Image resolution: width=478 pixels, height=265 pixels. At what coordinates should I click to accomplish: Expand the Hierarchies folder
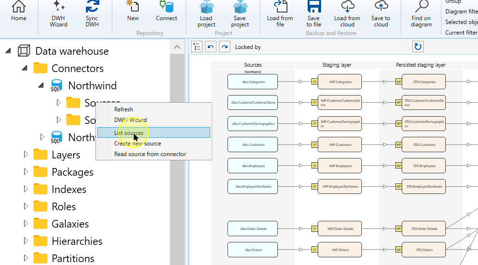coord(26,241)
